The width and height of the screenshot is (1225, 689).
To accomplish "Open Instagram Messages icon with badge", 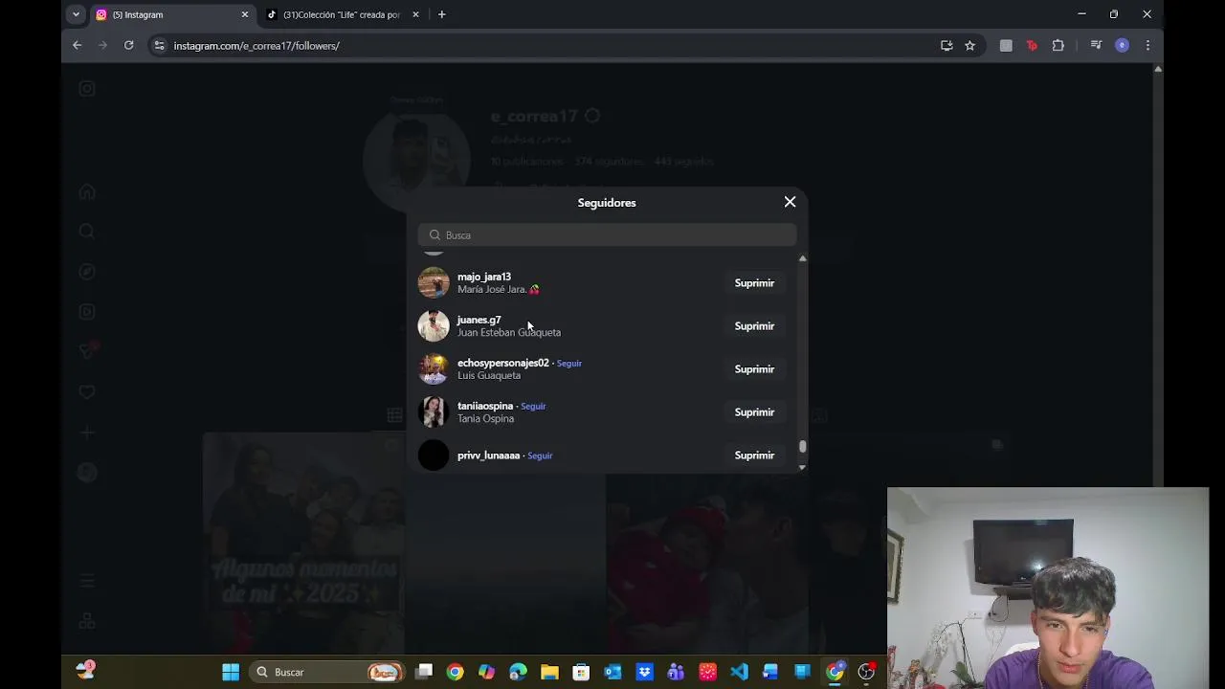I will pos(87,352).
